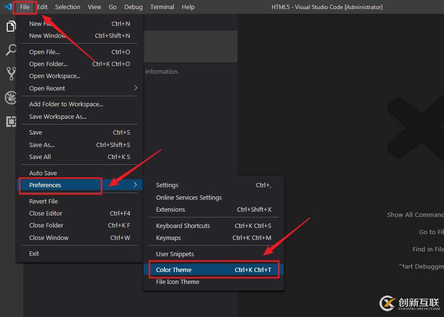The height and width of the screenshot is (317, 444).
Task: Select Open Workspace... menu entry
Action: (80, 76)
